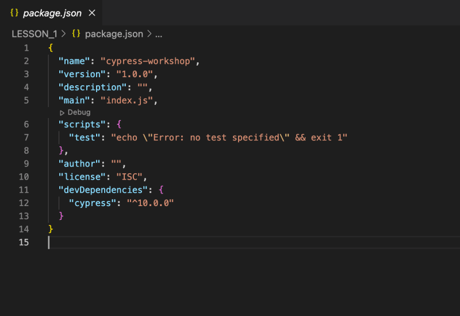Click the closing pink brace on line 13
This screenshot has width=460, height=316.
(61, 216)
